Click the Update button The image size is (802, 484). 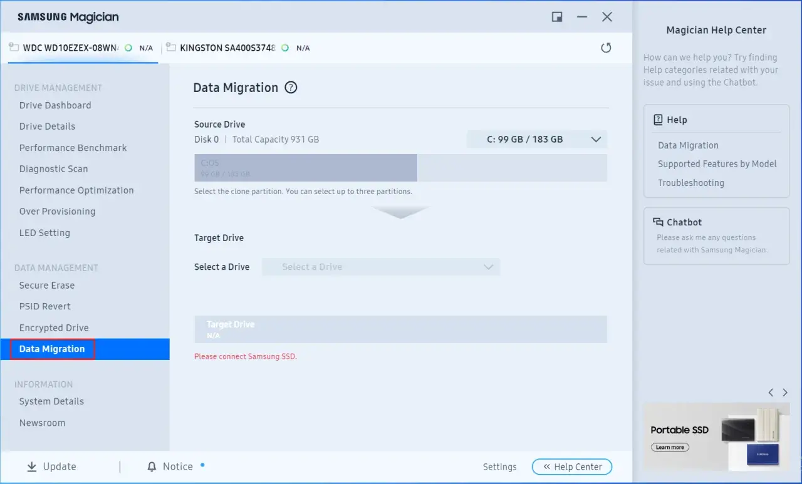[51, 466]
